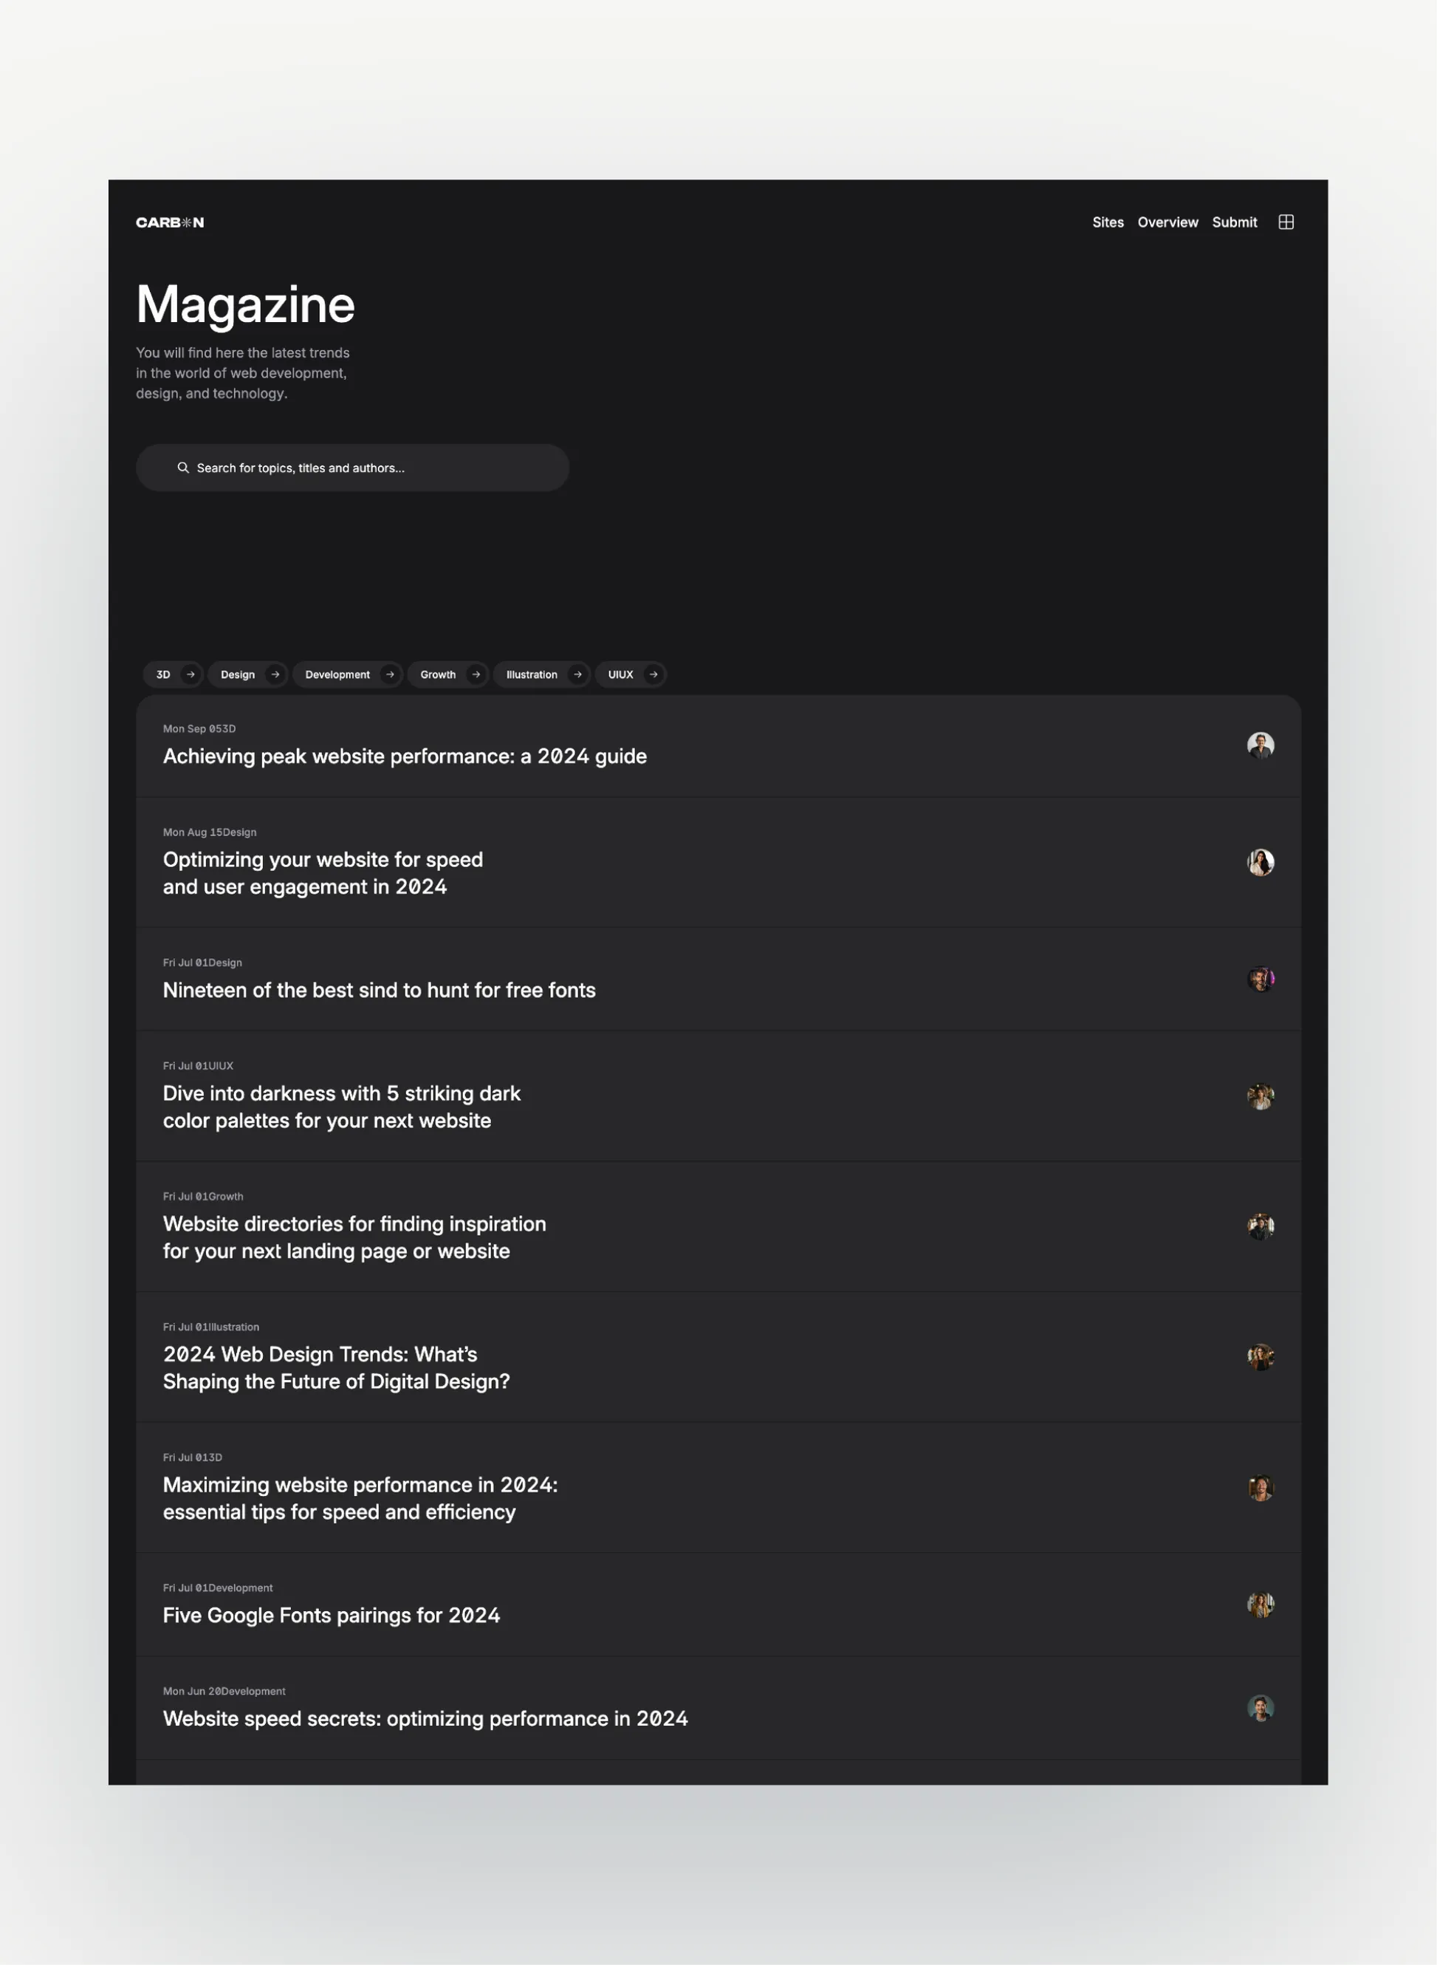Click into the topics search field
The height and width of the screenshot is (1965, 1437).
click(352, 468)
